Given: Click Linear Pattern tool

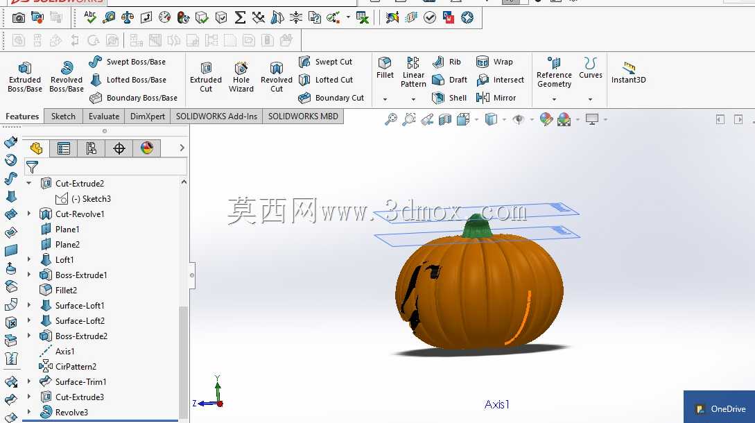Looking at the screenshot, I should (x=413, y=72).
